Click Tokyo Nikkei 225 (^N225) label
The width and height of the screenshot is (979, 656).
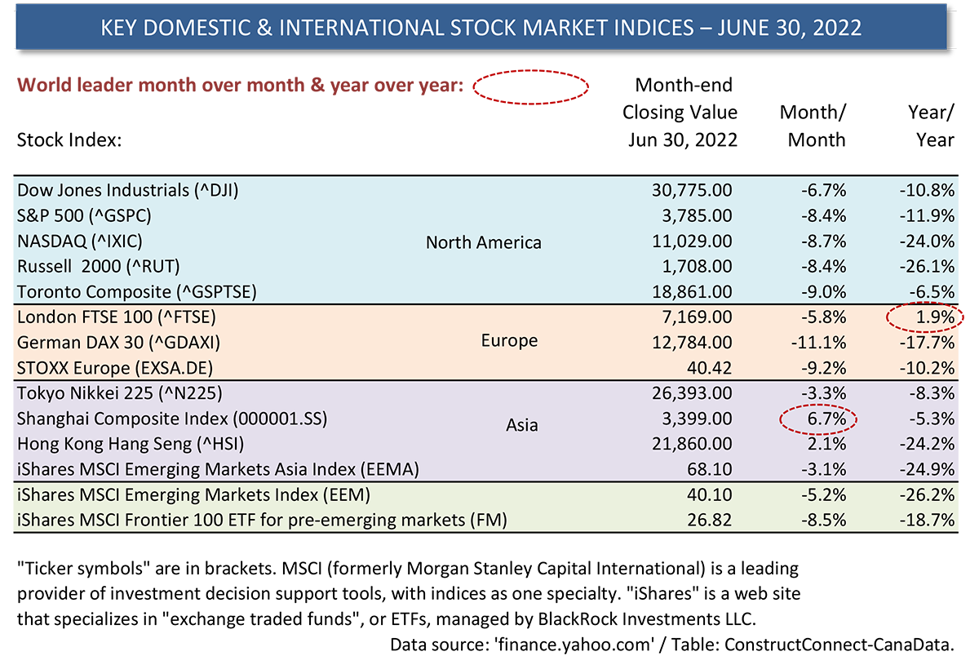click(120, 395)
